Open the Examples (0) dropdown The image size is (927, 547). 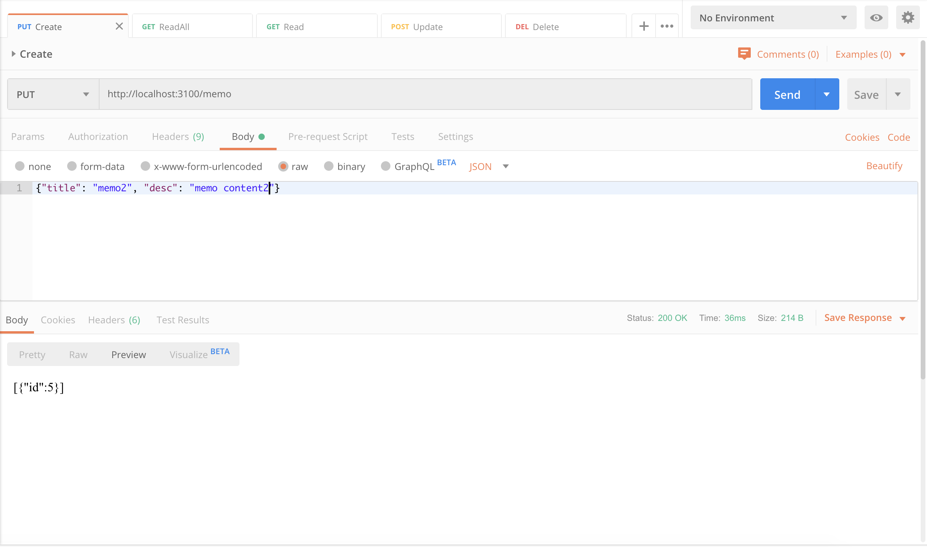click(x=870, y=55)
